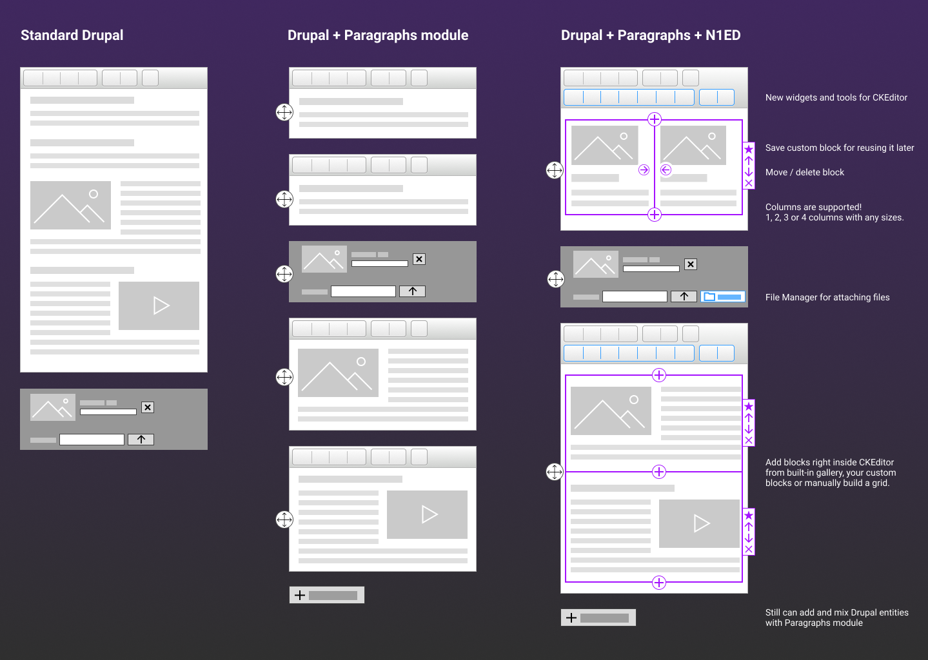Click plus icon above N1ED image-with-text block
The width and height of the screenshot is (928, 660).
[x=659, y=375]
